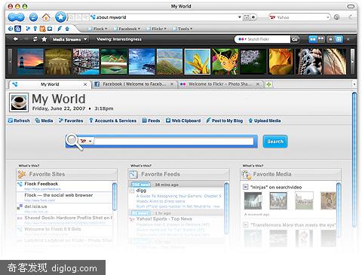Focus the Search flickr field

(x=268, y=39)
